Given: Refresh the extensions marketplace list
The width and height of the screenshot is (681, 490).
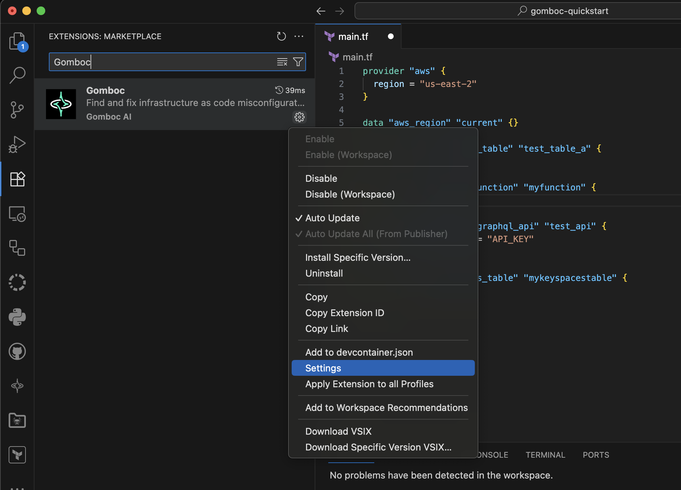Looking at the screenshot, I should pos(281,36).
